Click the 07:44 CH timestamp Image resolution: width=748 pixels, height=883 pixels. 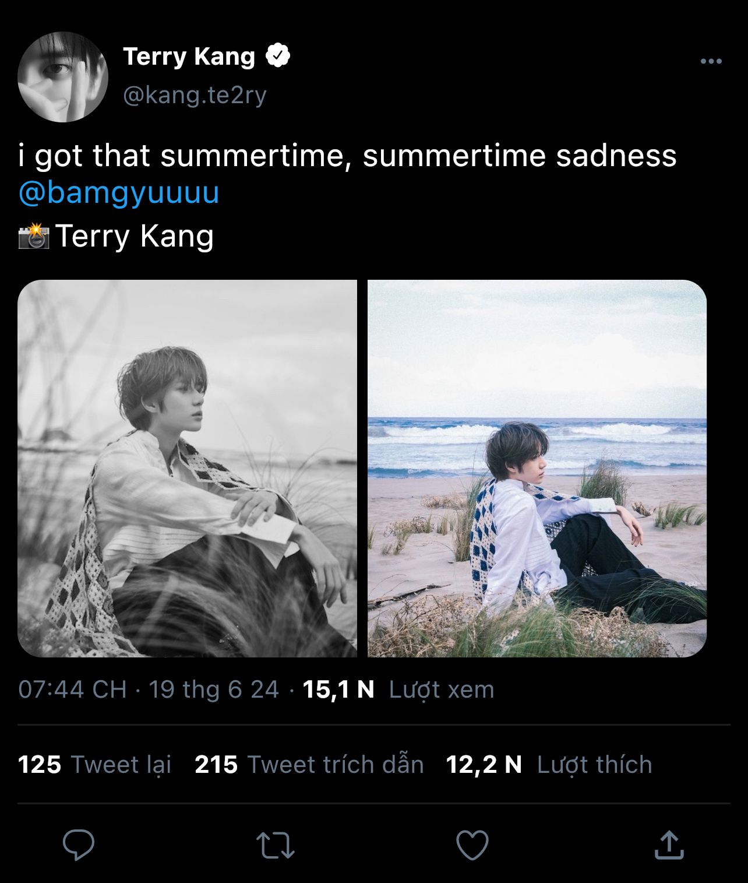(72, 689)
